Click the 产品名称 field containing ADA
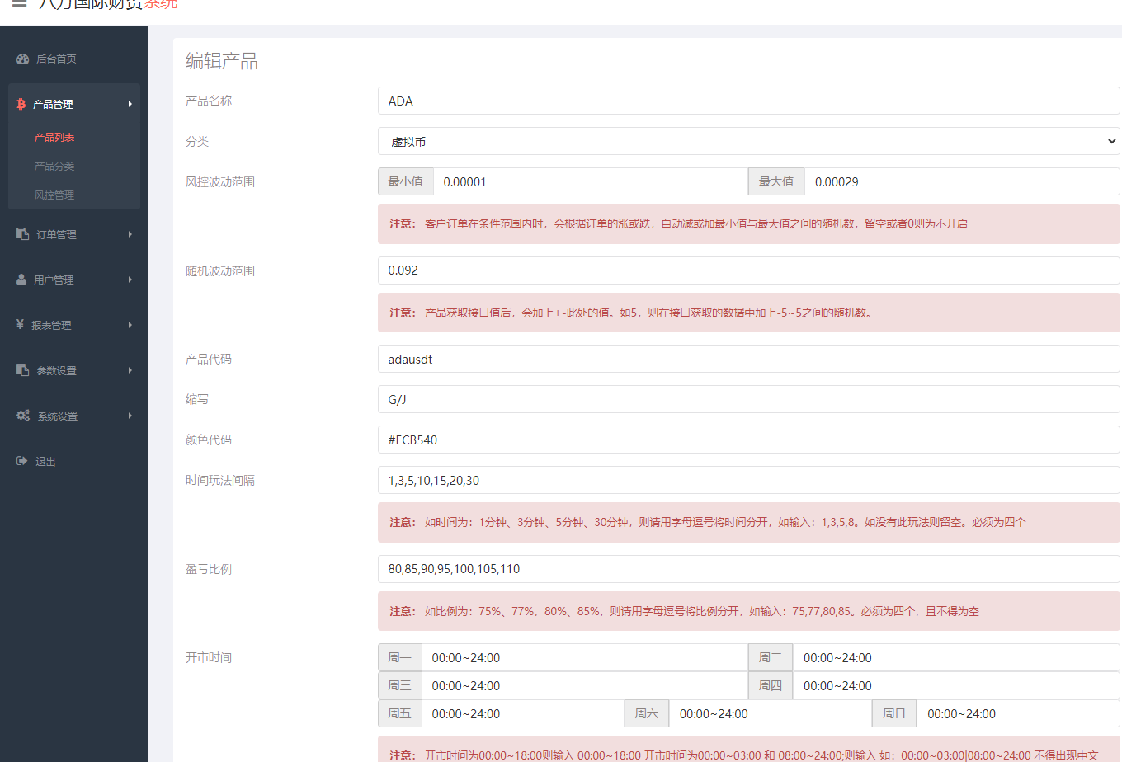 (748, 101)
